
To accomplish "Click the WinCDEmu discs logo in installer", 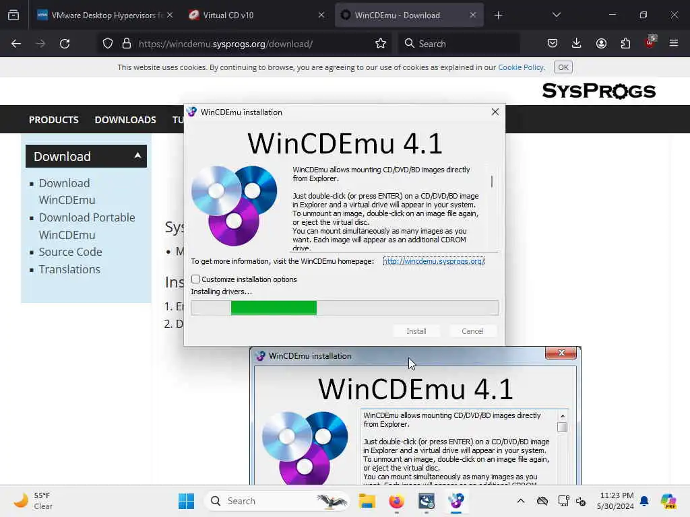I will point(234,206).
